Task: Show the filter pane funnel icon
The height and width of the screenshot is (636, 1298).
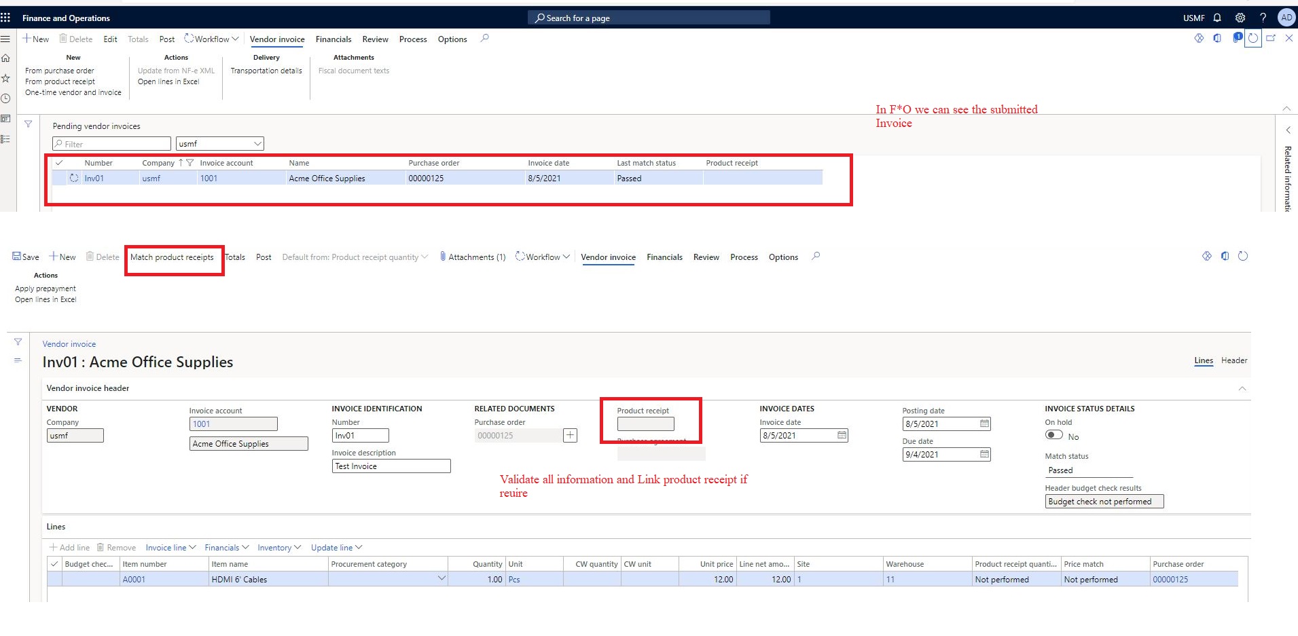Action: 28,124
